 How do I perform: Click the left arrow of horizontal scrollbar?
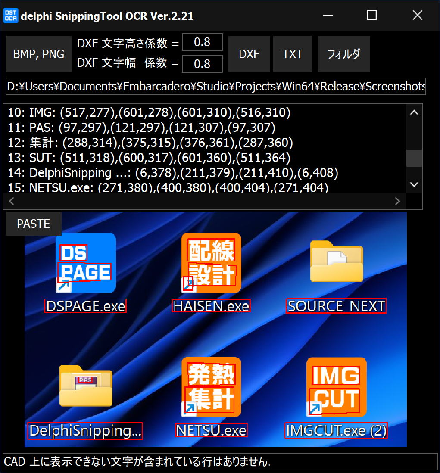12,201
